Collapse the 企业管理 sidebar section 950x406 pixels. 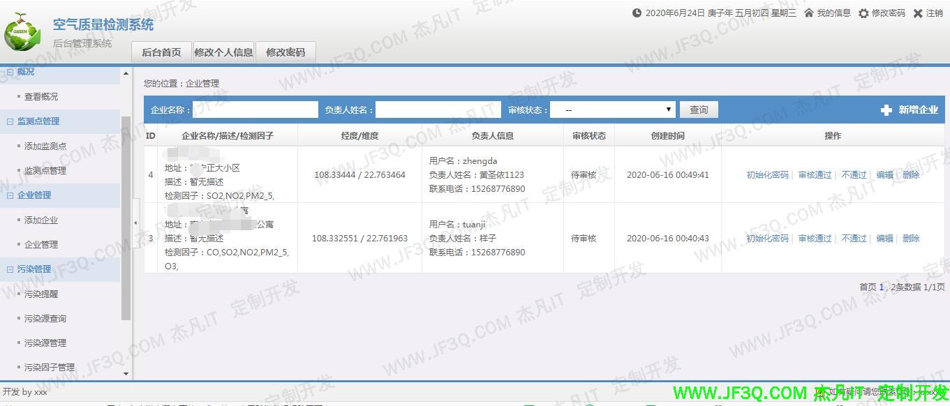[x=10, y=195]
